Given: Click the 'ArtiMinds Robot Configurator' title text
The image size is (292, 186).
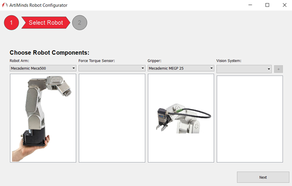Looking at the screenshot, I should click(38, 5).
